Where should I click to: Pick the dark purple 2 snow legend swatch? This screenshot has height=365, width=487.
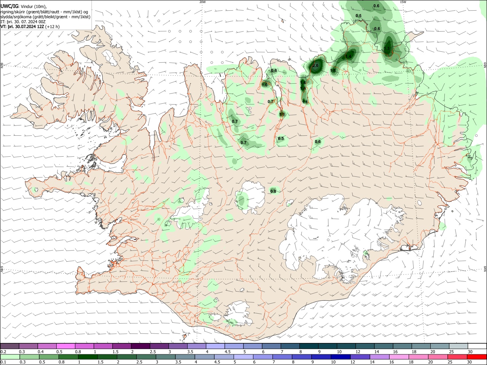140,346
